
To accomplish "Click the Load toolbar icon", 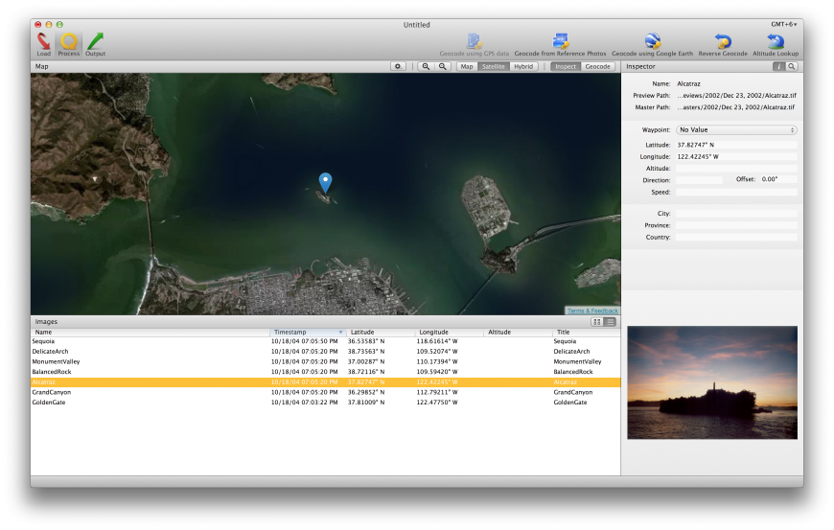I will click(44, 42).
